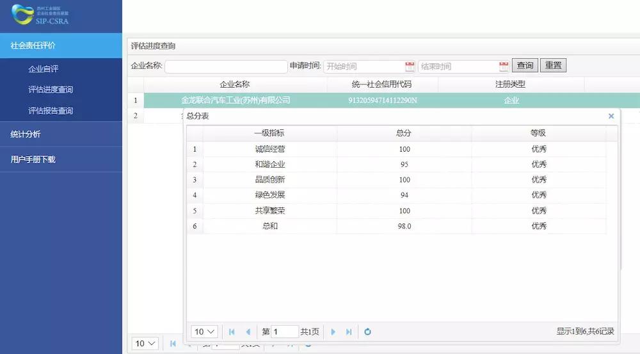640x354 pixels.
Task: Close the 总分表 popup
Action: click(611, 116)
